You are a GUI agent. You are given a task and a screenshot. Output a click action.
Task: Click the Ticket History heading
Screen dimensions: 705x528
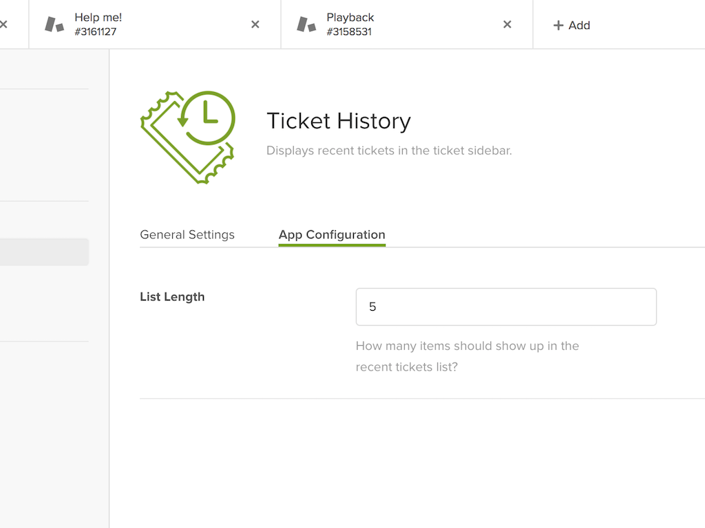338,121
